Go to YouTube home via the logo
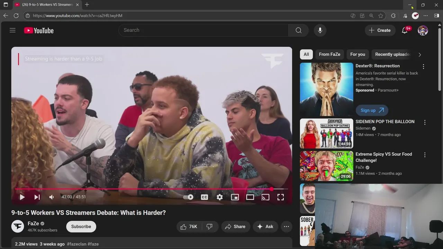The height and width of the screenshot is (249, 443). click(x=39, y=30)
